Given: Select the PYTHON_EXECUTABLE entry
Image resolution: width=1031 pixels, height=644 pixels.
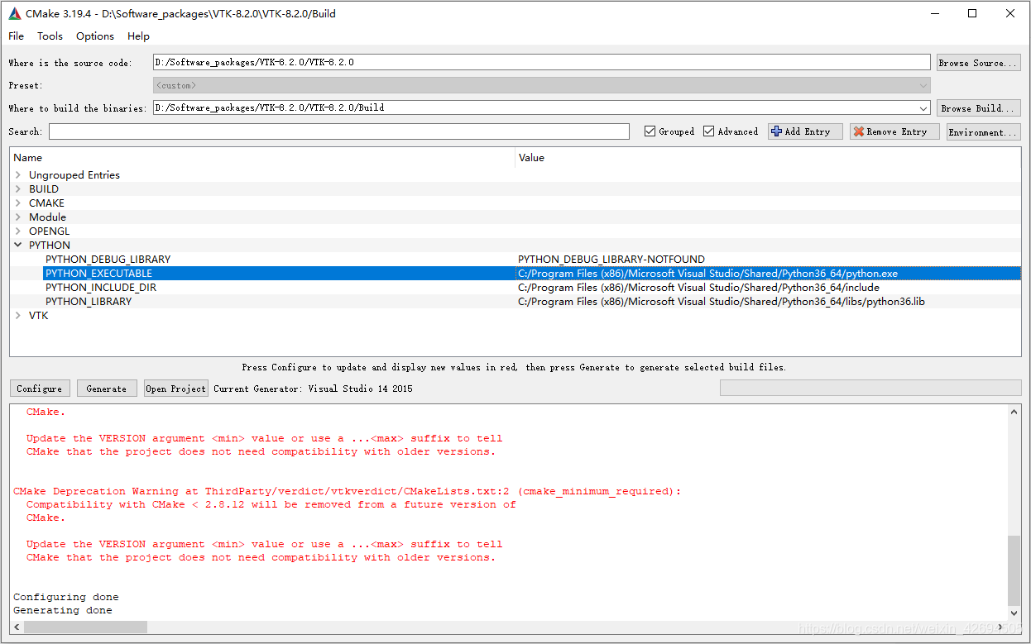Looking at the screenshot, I should click(x=98, y=274).
